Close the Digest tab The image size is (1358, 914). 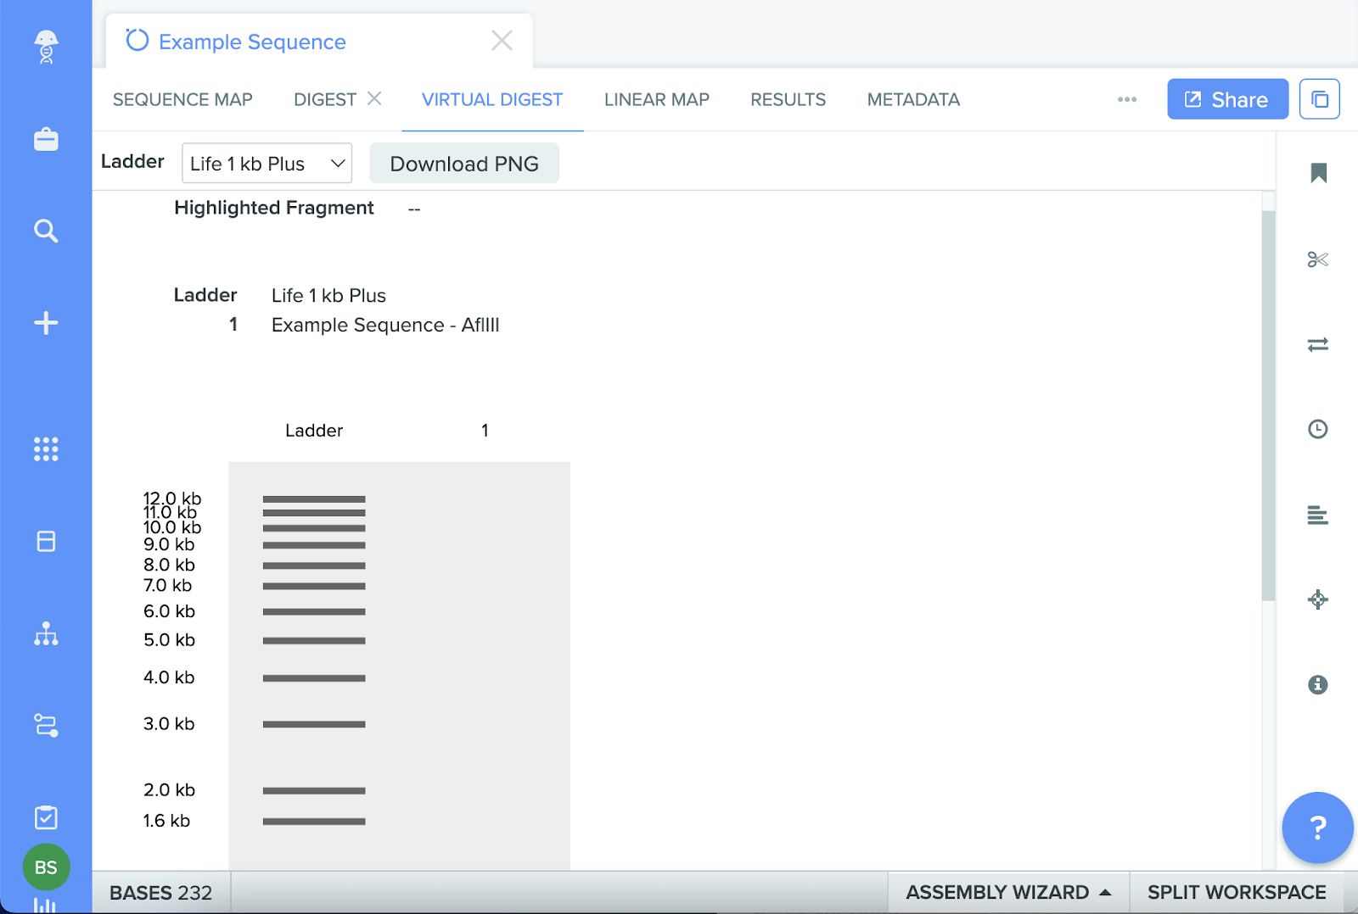(374, 98)
